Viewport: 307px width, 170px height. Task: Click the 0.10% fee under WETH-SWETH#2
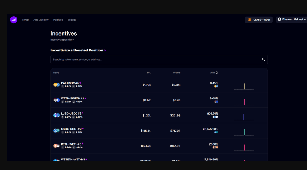(x=79, y=102)
